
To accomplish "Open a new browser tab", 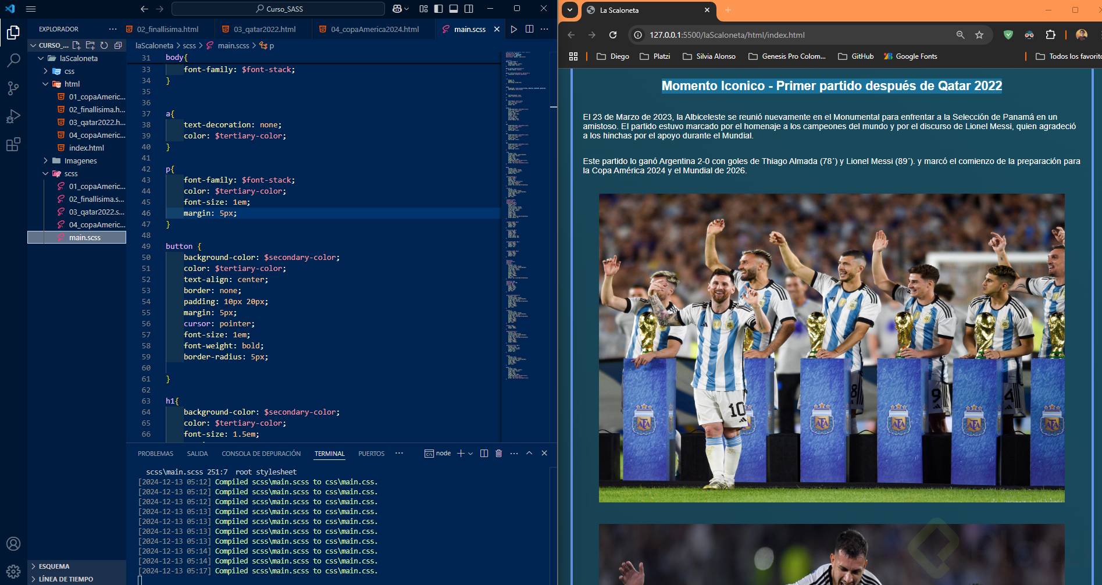I will [x=727, y=10].
